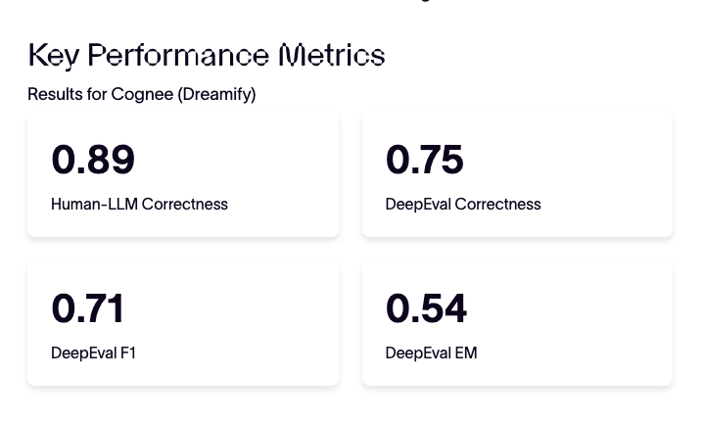
Task: Click the 0.54 score value
Action: click(426, 308)
